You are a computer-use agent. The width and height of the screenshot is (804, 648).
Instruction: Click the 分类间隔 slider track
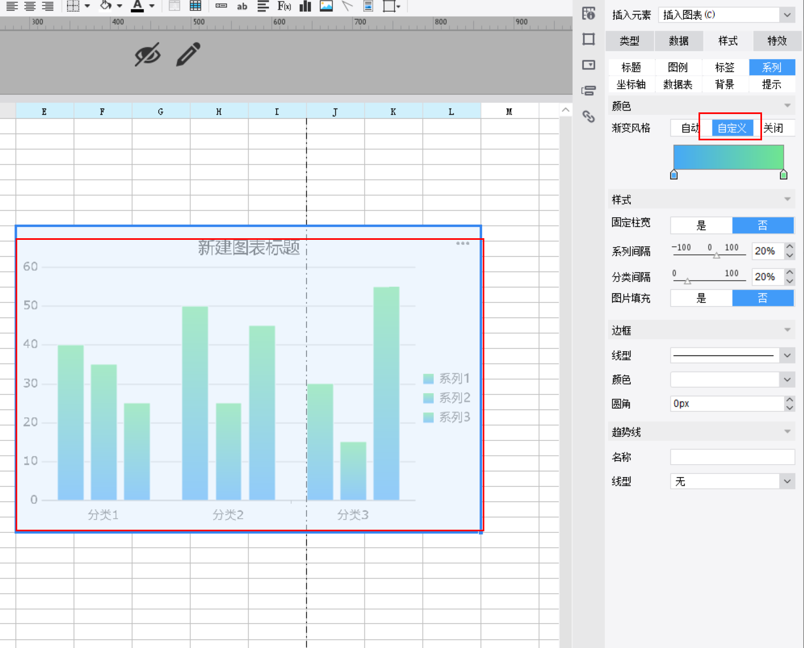click(709, 281)
